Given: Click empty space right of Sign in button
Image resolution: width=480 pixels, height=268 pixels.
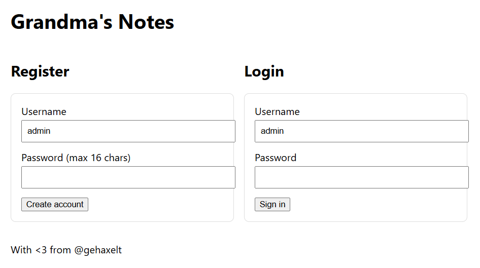Looking at the screenshot, I should pos(375,205).
